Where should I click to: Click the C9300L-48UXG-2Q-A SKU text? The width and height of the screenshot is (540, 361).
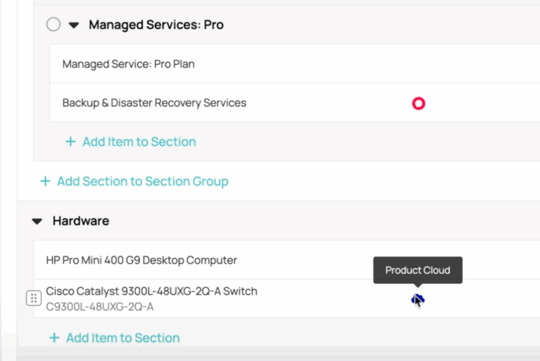(x=100, y=307)
